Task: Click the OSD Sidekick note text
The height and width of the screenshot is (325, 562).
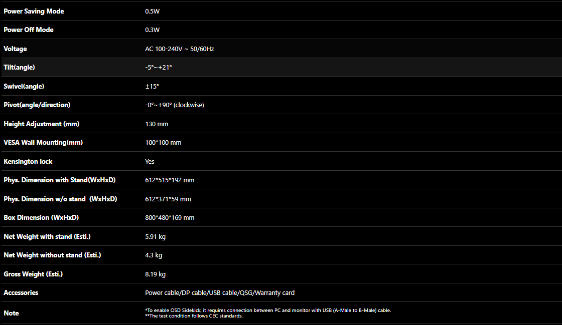Action: 268,310
